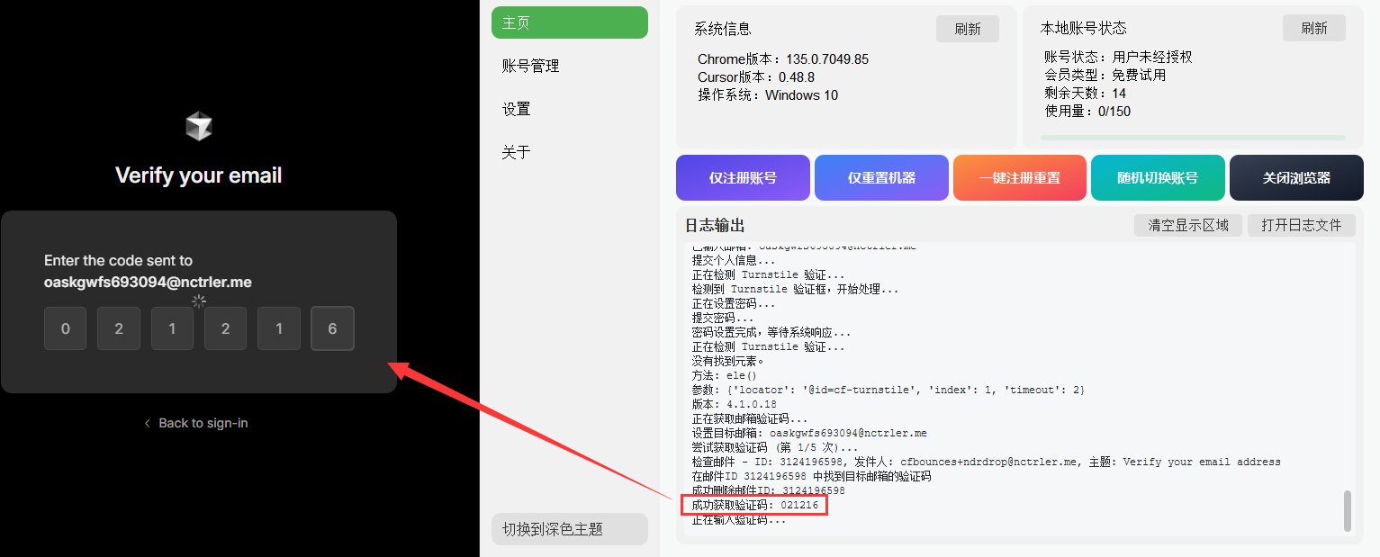Click the 剩余天数: 14 text
This screenshot has height=557, width=1380.
1085,94
